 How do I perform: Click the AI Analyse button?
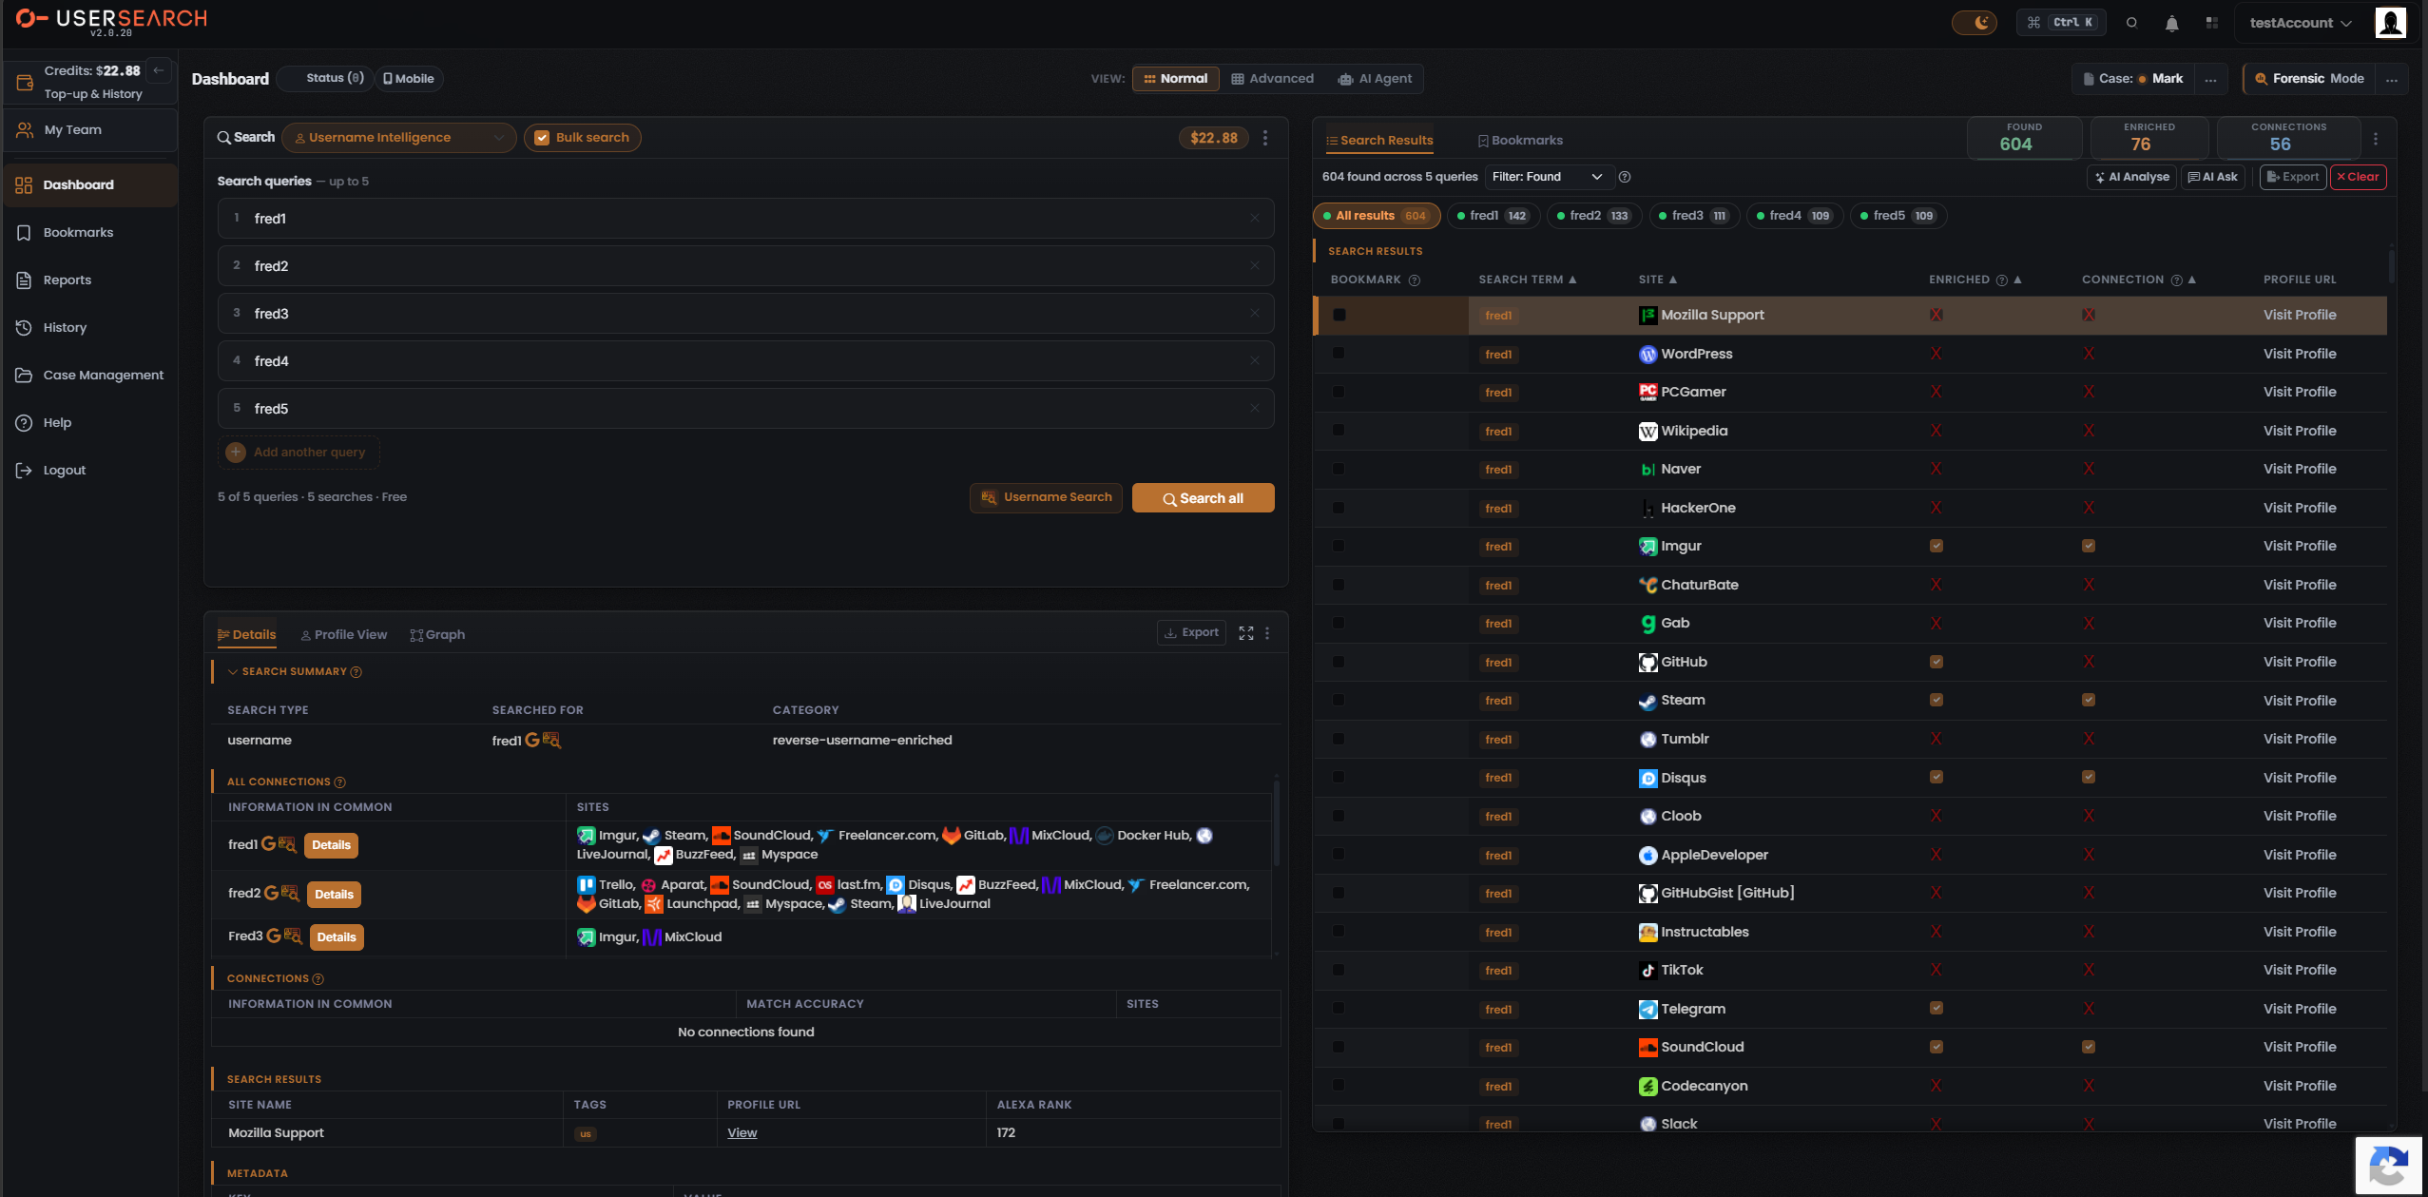(x=2130, y=177)
